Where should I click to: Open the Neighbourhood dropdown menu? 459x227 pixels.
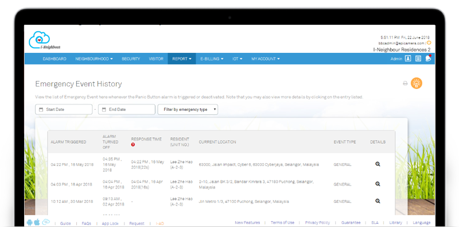tap(94, 59)
